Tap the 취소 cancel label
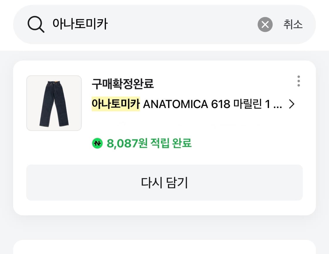This screenshot has width=329, height=254. pyautogui.click(x=293, y=24)
